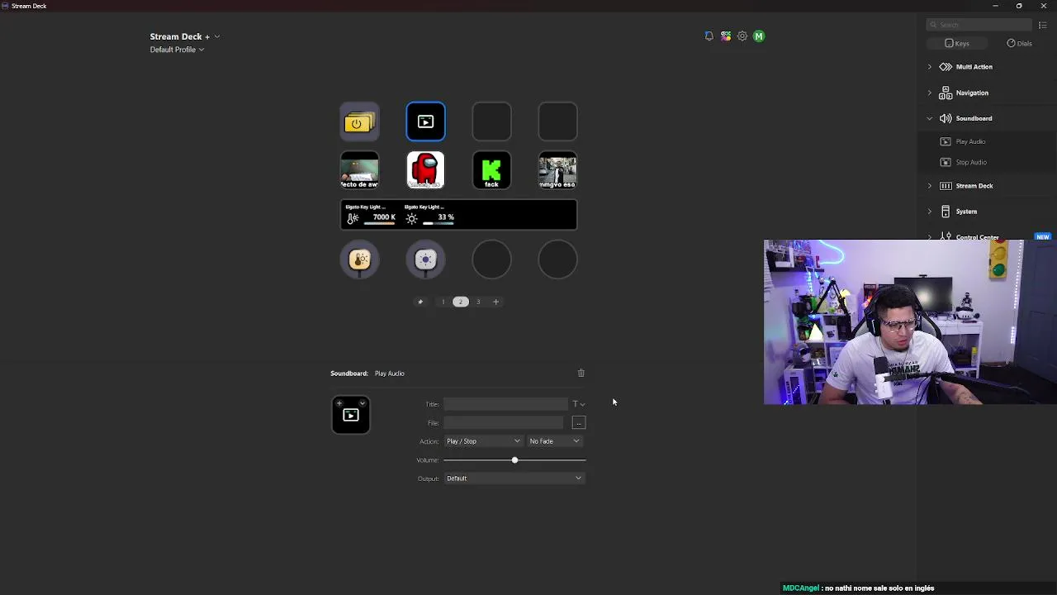Click the actions Search field
The height and width of the screenshot is (595, 1057).
(979, 25)
